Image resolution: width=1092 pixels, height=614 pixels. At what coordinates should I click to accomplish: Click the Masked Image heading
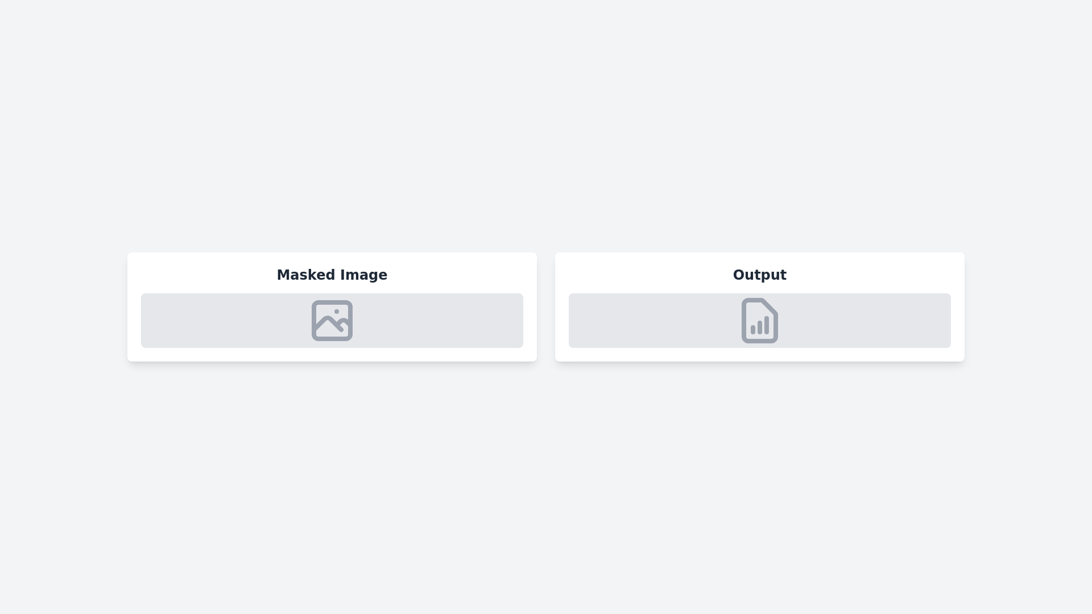pyautogui.click(x=332, y=275)
